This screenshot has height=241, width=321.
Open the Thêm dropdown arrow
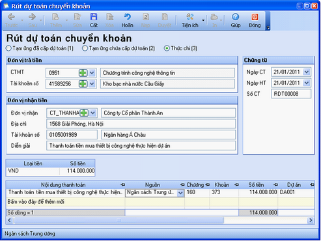(66, 20)
